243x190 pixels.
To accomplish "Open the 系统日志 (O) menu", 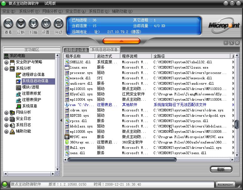I will [x=99, y=11].
